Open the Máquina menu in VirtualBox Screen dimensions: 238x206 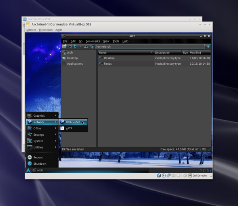[31, 30]
